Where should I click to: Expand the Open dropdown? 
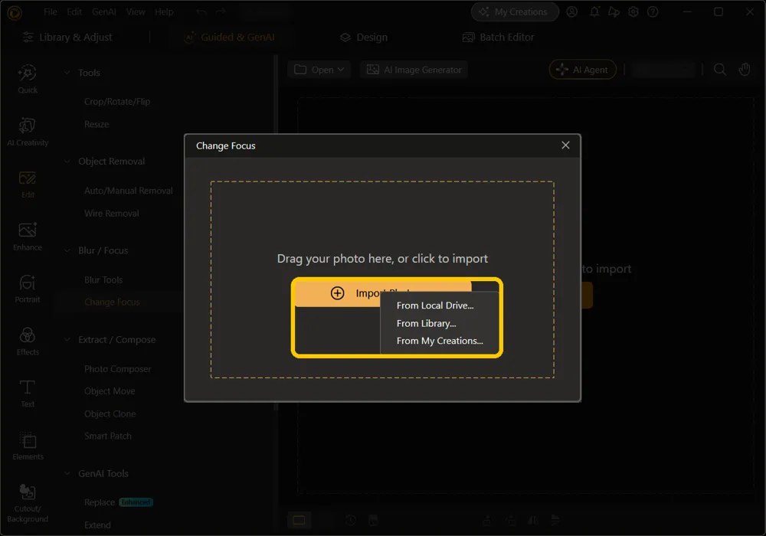pos(319,70)
